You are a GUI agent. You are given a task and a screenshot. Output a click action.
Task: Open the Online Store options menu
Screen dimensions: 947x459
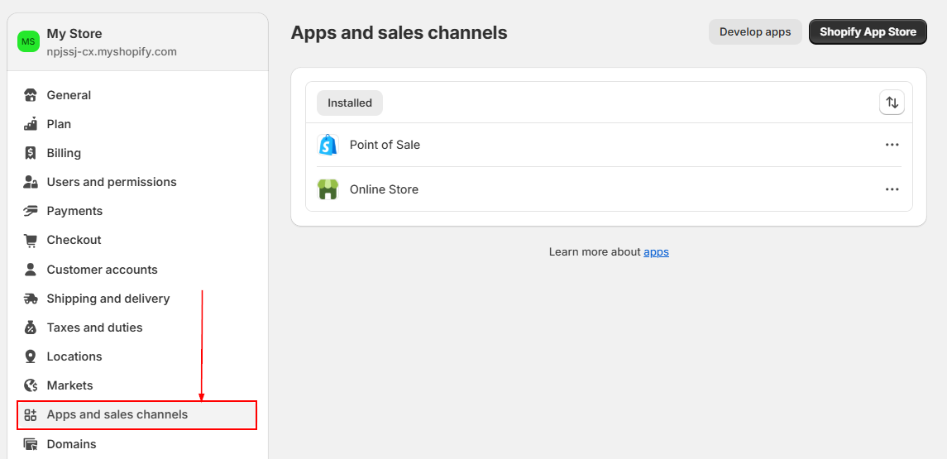[892, 189]
